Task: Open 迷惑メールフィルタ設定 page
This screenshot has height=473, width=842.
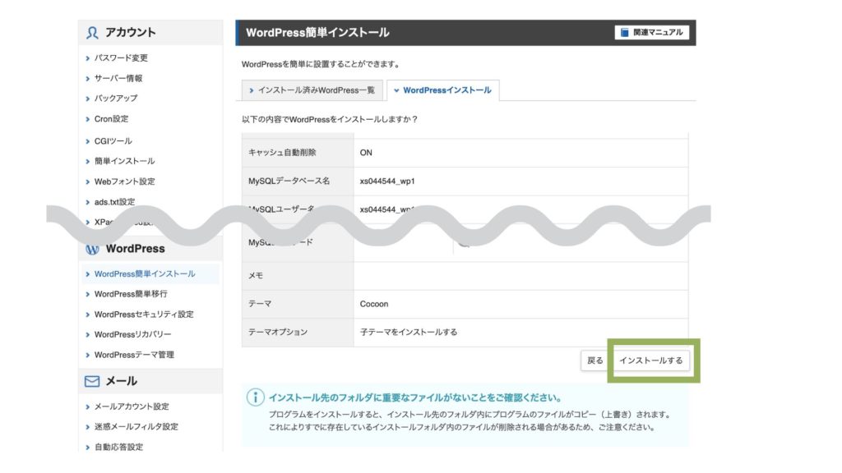Action: click(136, 427)
